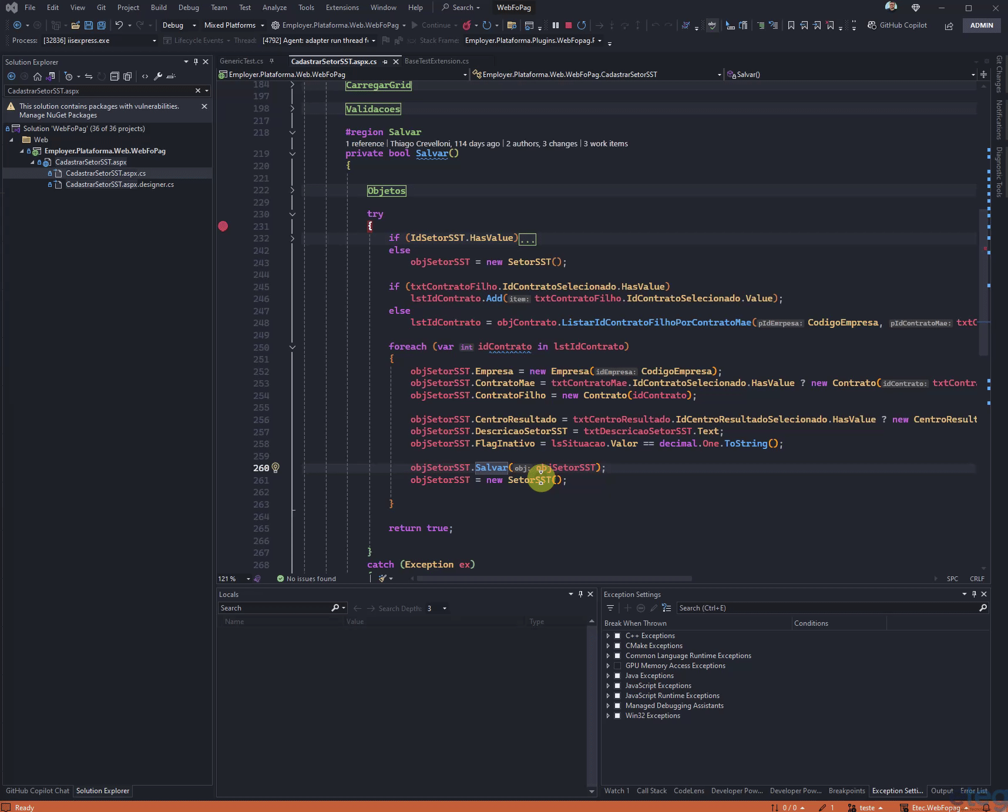Viewport: 1008px width, 812px height.
Task: Expand the collapsed CarregarGrid region
Action: [x=292, y=85]
